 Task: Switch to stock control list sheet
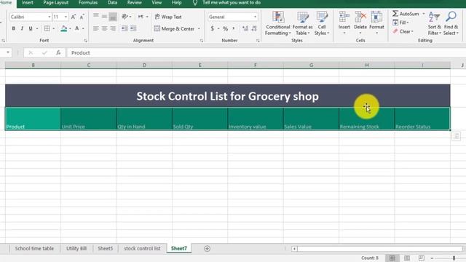pyautogui.click(x=142, y=248)
